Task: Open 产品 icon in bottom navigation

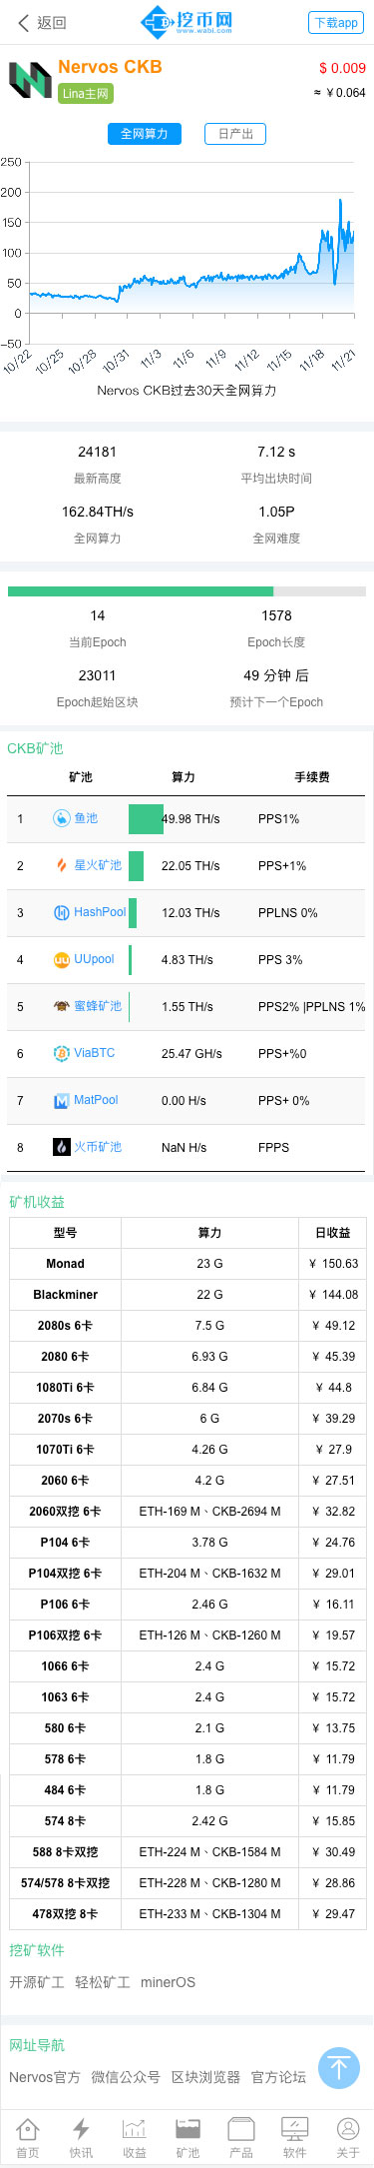Action: [x=241, y=2136]
